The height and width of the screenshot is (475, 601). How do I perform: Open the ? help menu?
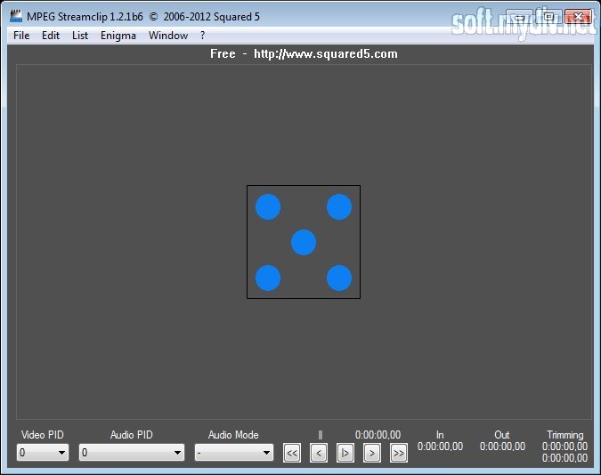[202, 36]
